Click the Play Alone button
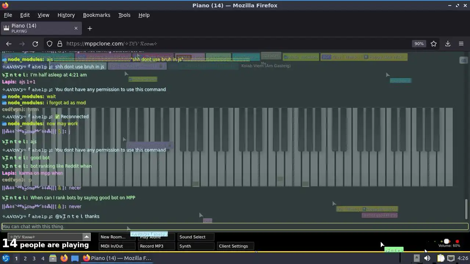Viewport: 470px width, 264px height. 156,237
